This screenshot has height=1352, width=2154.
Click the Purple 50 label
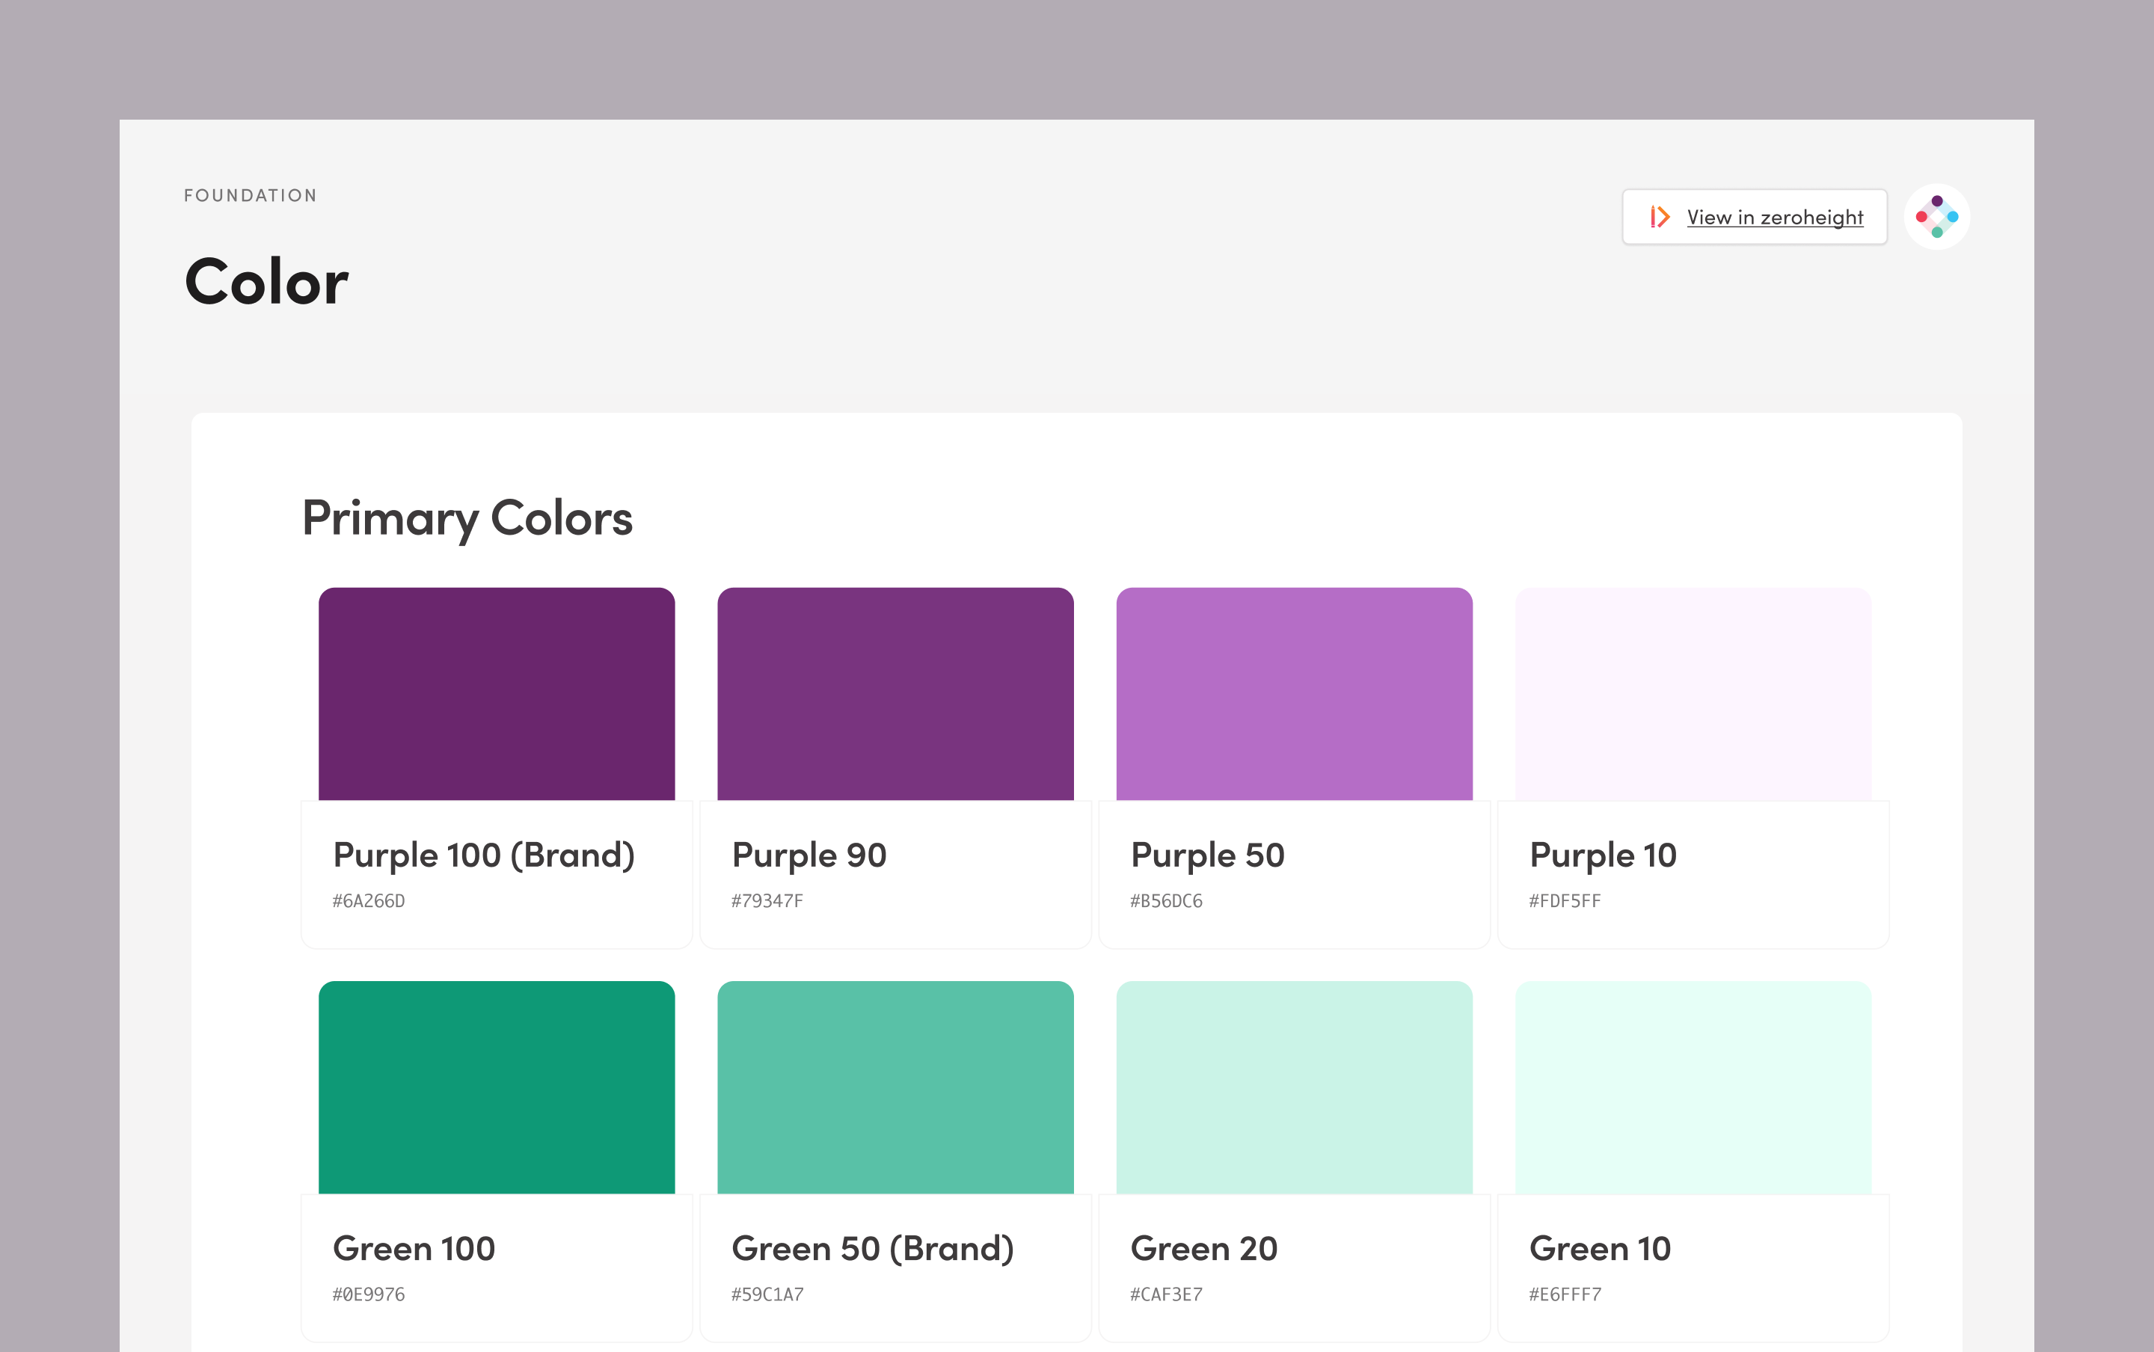pos(1207,855)
